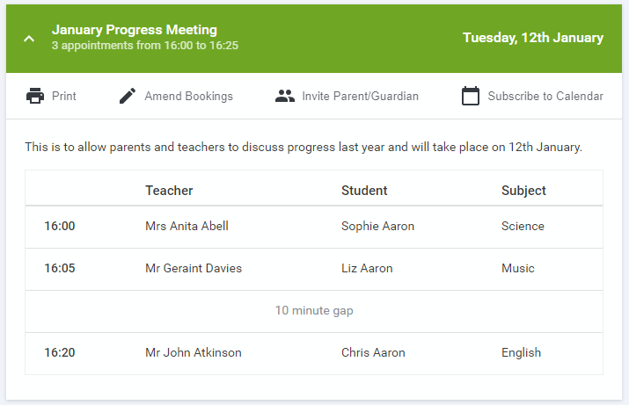Click the pencil Amend Bookings icon

128,96
